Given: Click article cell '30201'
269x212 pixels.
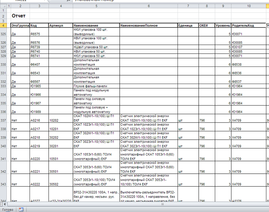Looking at the screenshot, I should 61,144.
